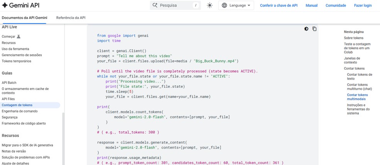Open API Batch guide in sidebar

9,83
